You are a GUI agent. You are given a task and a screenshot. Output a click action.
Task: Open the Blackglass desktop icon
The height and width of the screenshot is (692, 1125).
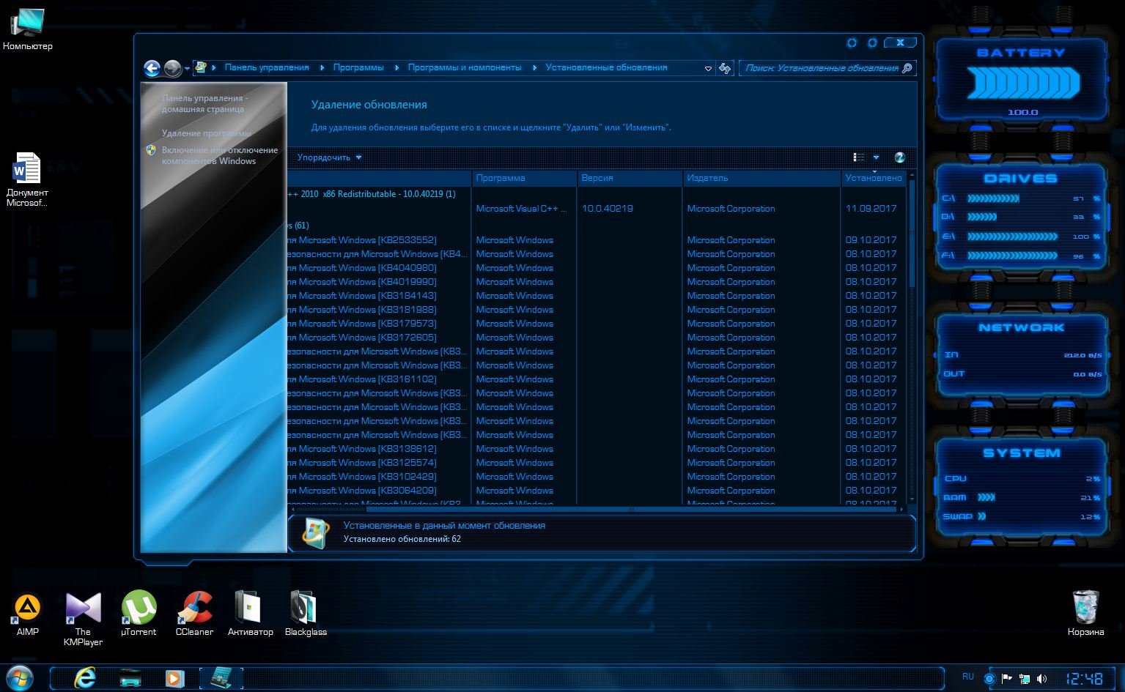306,614
